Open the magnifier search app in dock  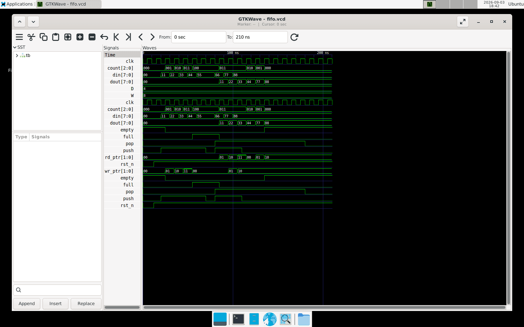(x=286, y=319)
